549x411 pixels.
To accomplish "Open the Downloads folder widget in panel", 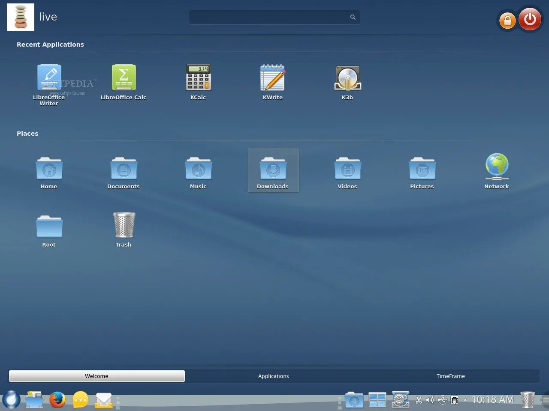I will tap(354, 400).
